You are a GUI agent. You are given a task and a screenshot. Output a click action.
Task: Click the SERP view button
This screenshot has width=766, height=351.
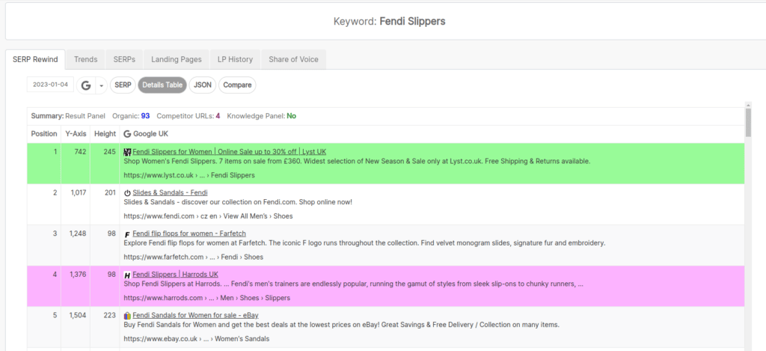[123, 85]
